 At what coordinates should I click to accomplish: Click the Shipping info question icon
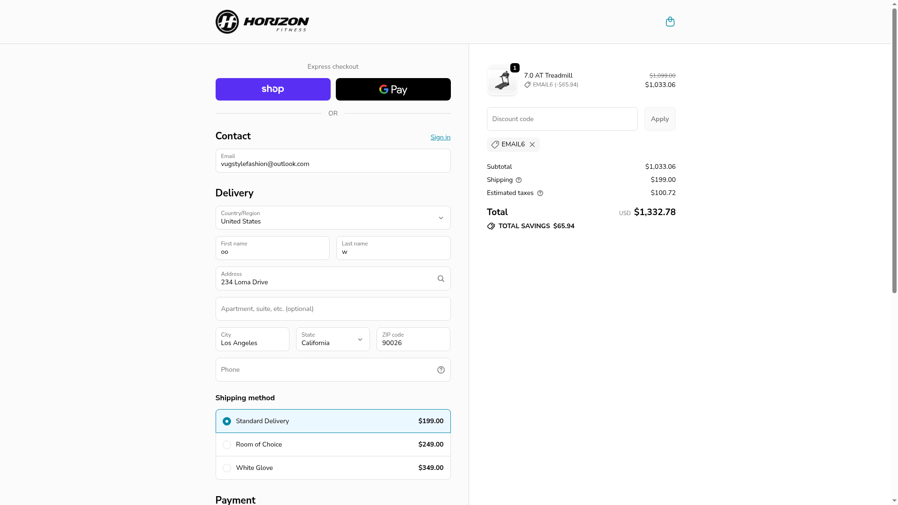[519, 180]
